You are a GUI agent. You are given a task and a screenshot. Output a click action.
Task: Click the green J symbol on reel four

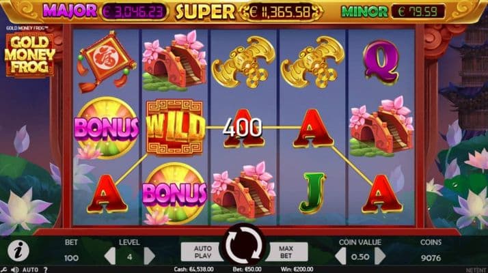(x=312, y=193)
